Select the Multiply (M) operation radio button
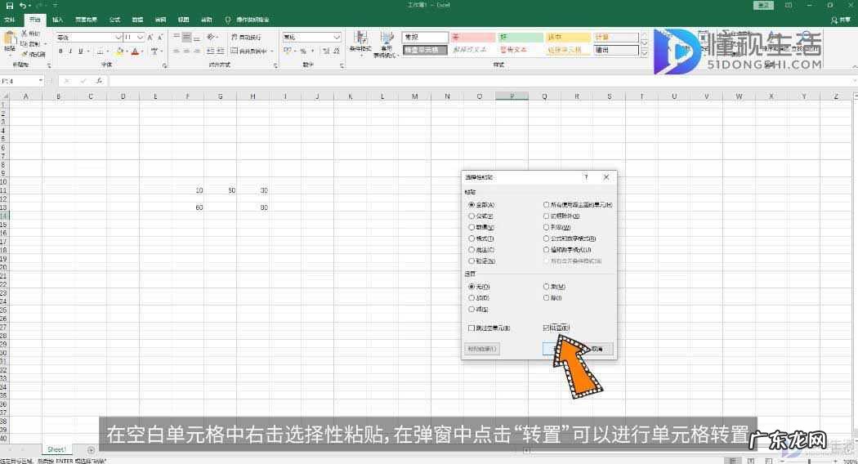The image size is (858, 464). pyautogui.click(x=546, y=287)
